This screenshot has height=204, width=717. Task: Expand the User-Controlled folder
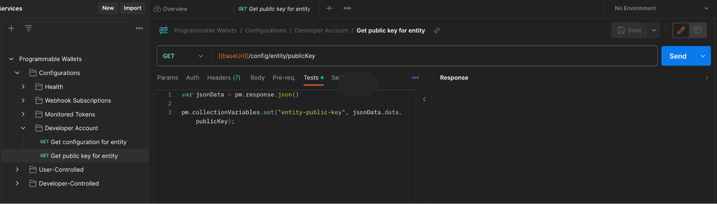point(17,170)
